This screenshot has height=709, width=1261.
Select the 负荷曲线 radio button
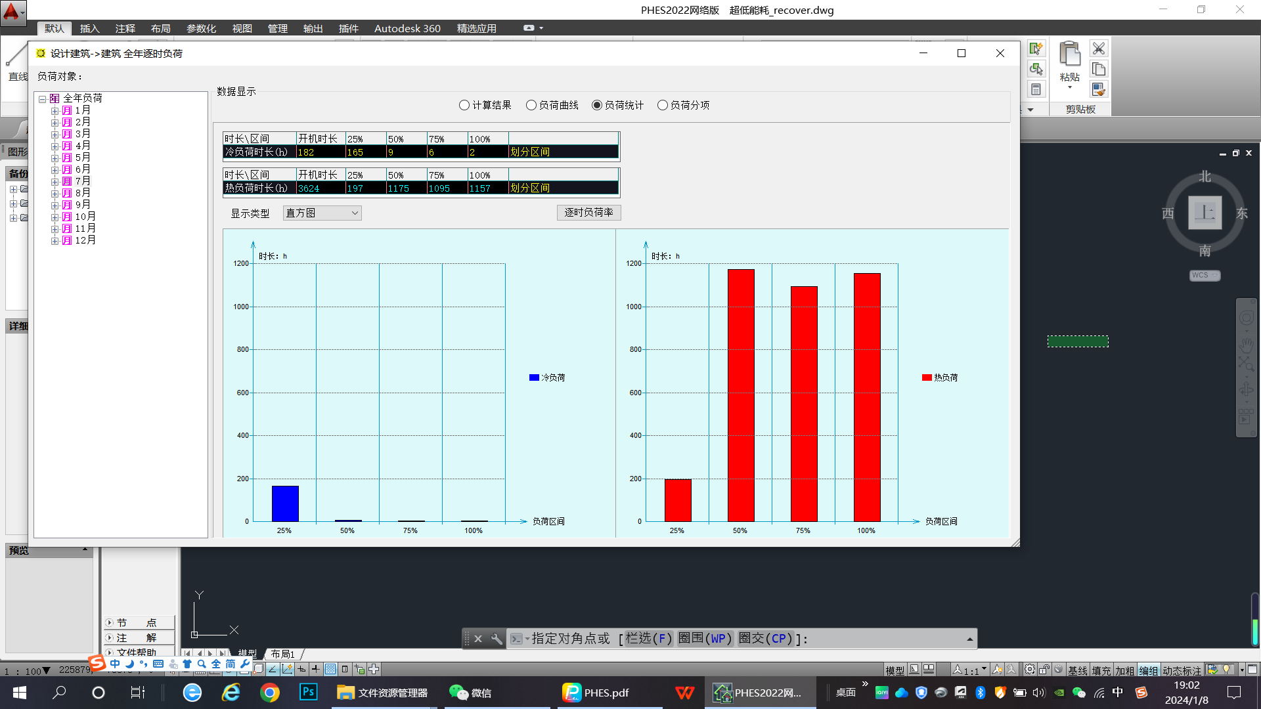tap(531, 105)
